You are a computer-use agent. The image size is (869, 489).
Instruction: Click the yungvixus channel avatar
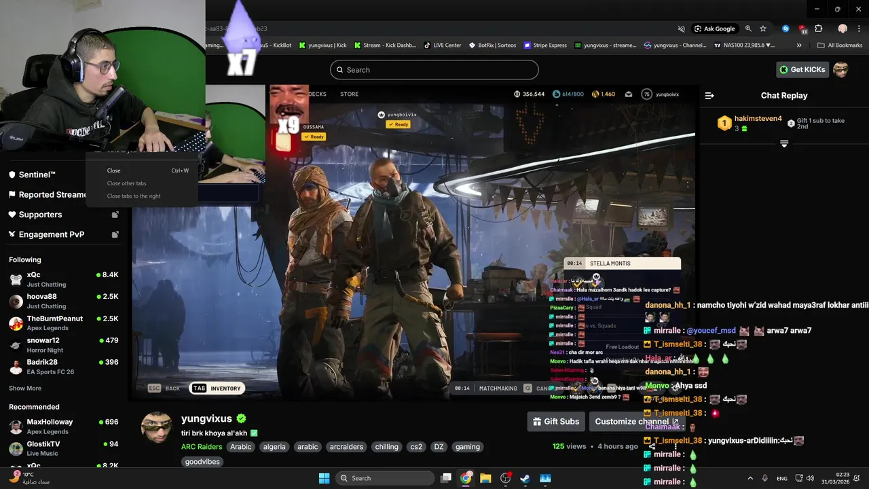pyautogui.click(x=157, y=427)
